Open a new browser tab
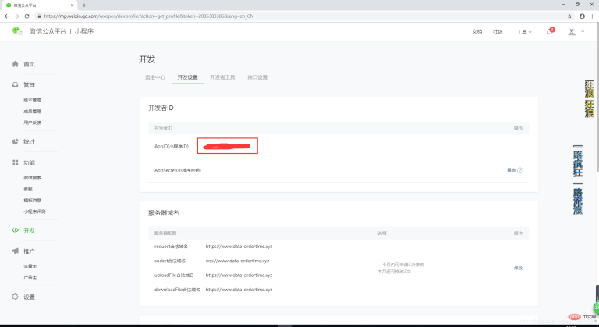 click(x=84, y=5)
